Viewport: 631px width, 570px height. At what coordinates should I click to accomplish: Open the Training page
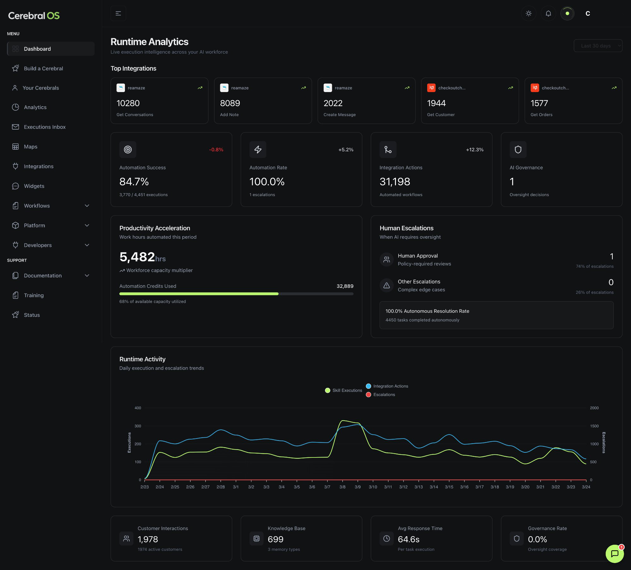(34, 295)
